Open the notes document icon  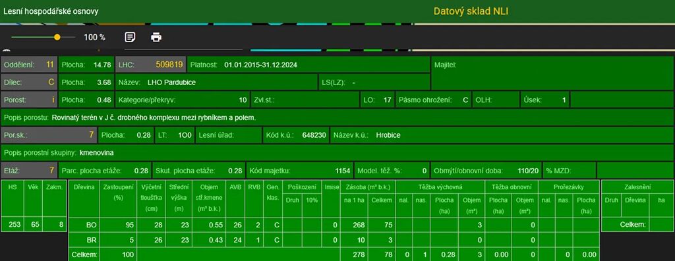click(x=130, y=37)
